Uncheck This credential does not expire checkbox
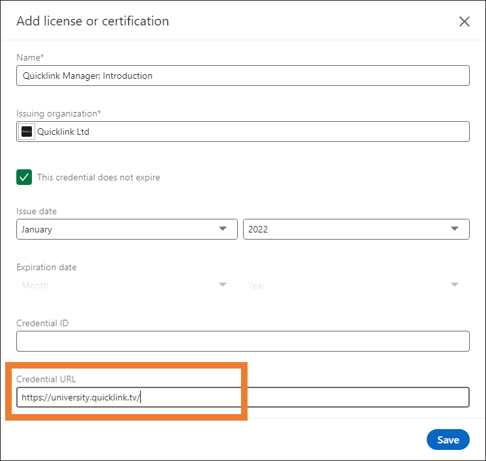This screenshot has width=486, height=461. coord(24,177)
